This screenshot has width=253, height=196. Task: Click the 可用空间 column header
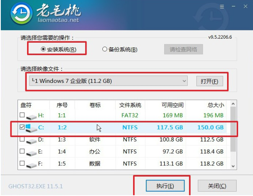click(x=173, y=105)
